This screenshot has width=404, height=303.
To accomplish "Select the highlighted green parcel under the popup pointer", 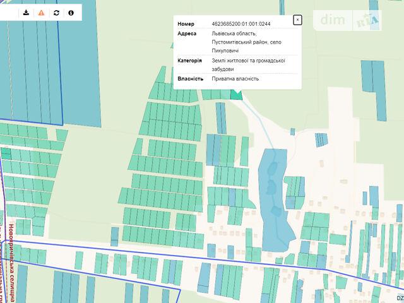I will pos(236,95).
